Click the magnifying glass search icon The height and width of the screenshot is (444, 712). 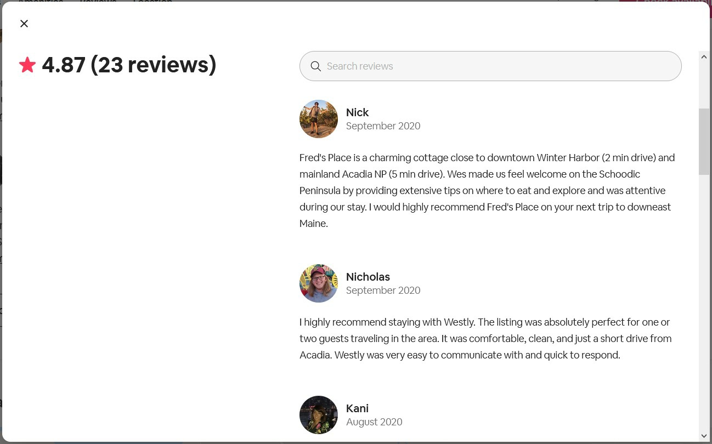pyautogui.click(x=315, y=66)
